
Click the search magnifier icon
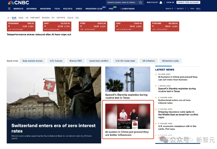(140, 2)
